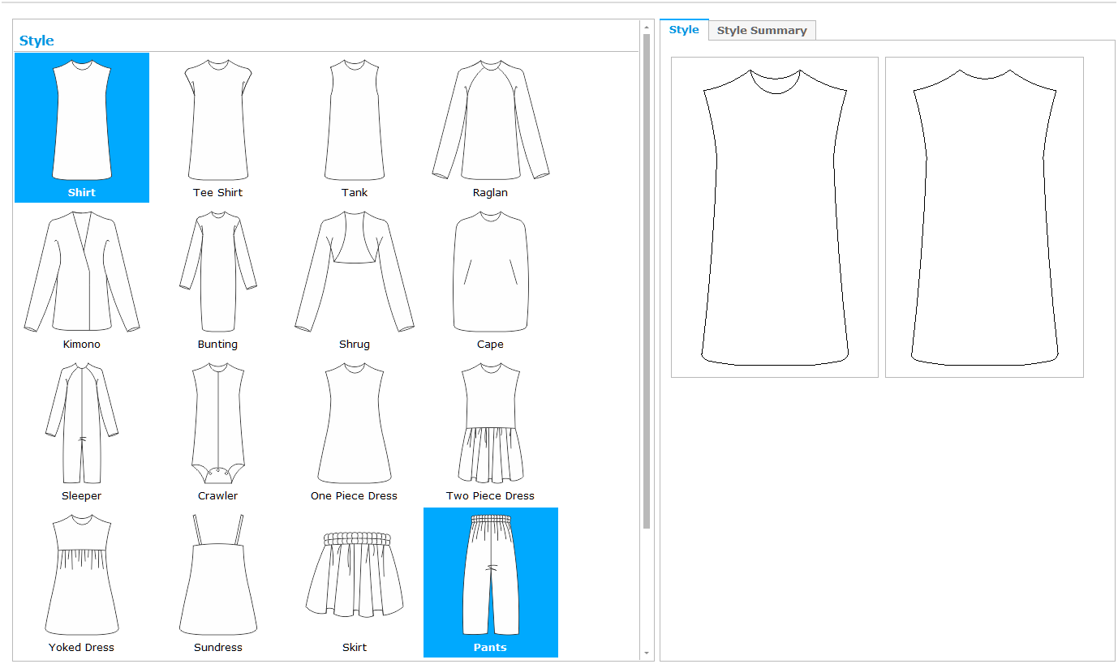Click the highlighted Pants style

pyautogui.click(x=490, y=581)
